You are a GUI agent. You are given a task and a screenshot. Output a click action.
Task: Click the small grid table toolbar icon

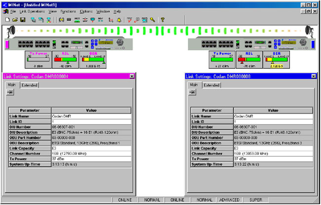69,20
